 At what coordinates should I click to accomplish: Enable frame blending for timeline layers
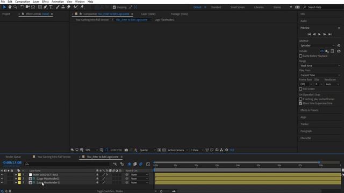(x=135, y=164)
